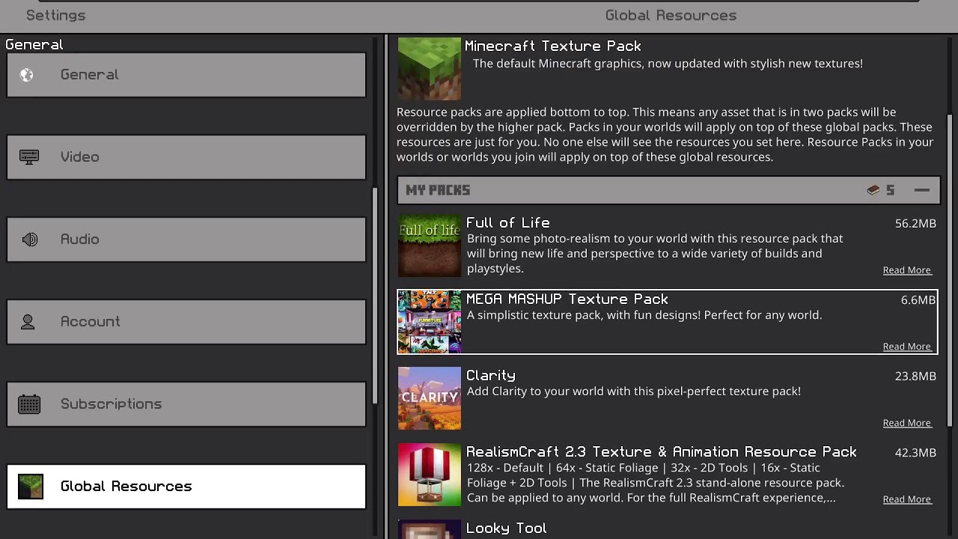The width and height of the screenshot is (958, 539).
Task: Click the MEGA MASHUP Texture Pack title
Action: 567,299
